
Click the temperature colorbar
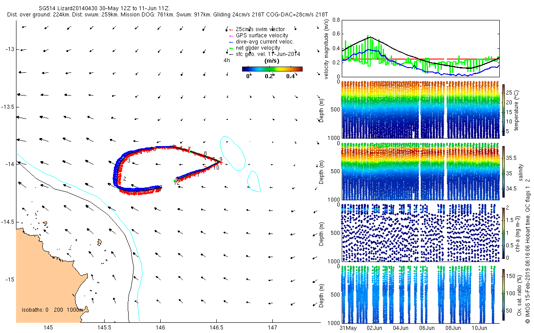click(x=504, y=111)
